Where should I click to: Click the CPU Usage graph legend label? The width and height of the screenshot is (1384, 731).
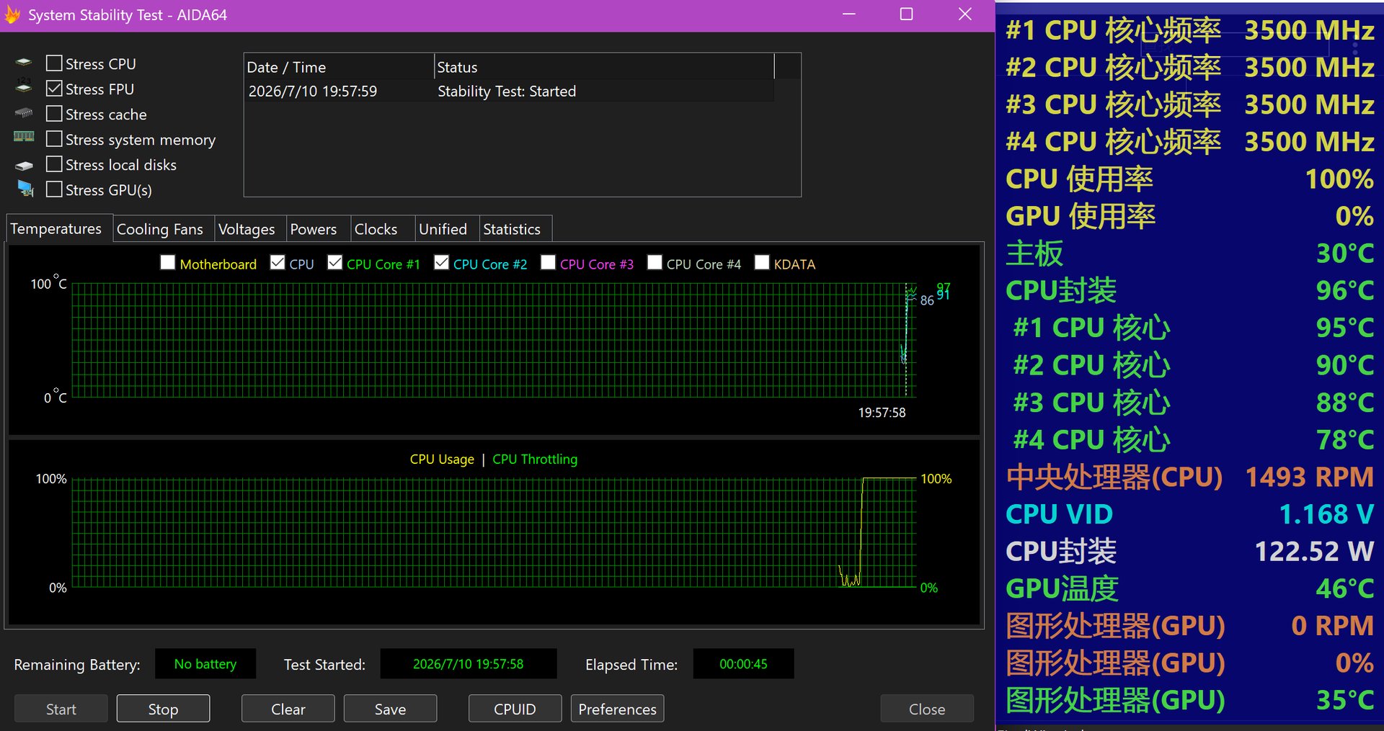tap(442, 459)
